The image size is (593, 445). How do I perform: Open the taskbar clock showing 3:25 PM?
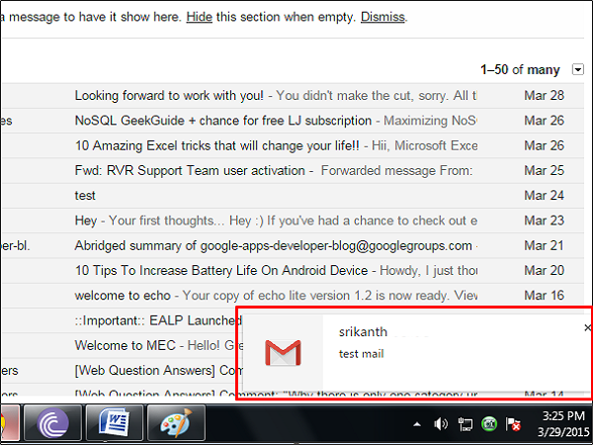[563, 424]
